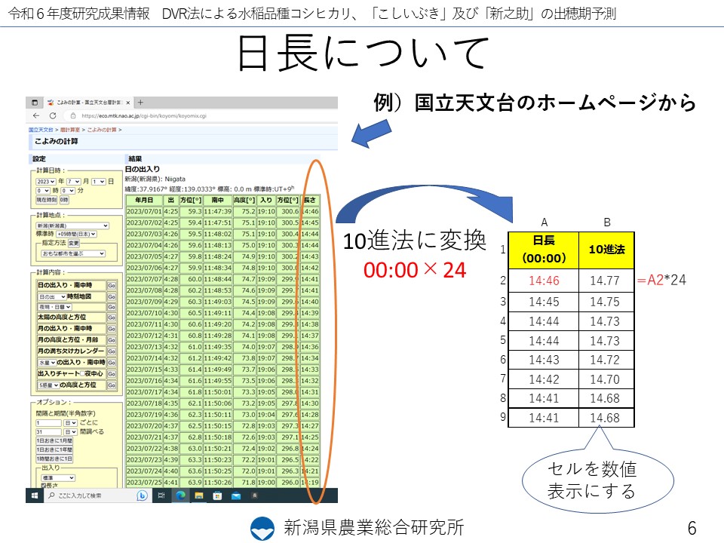Open Task View on the taskbar

[161, 495]
